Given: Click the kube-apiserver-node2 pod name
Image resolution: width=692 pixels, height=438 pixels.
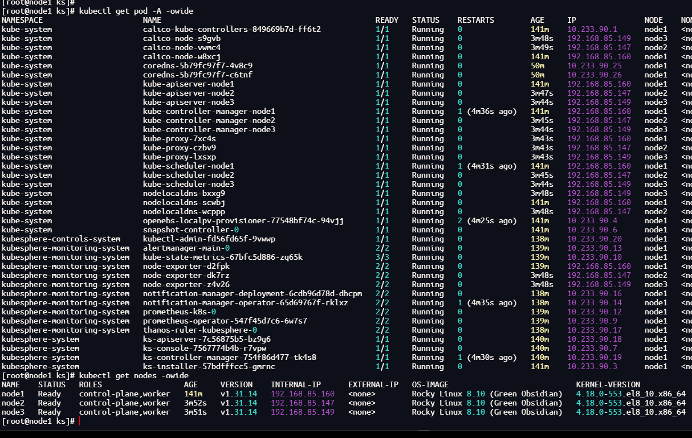Looking at the screenshot, I should (x=188, y=93).
